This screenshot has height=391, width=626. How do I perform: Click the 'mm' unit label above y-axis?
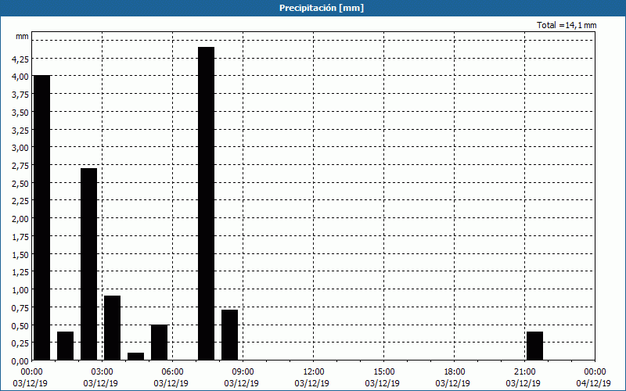click(22, 36)
